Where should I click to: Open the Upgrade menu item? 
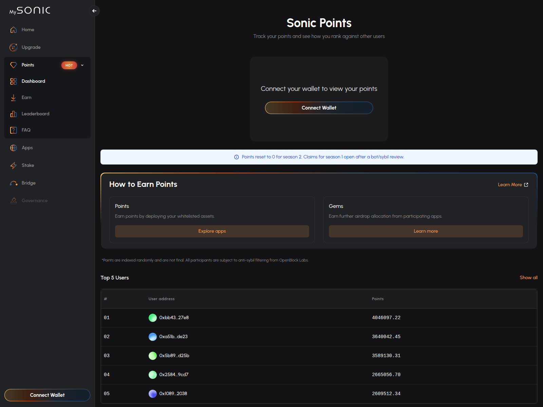coord(47,47)
